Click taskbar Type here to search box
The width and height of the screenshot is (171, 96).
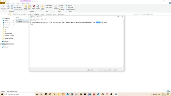point(20,94)
